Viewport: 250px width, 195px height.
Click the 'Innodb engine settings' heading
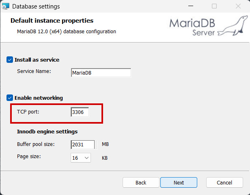47,132
